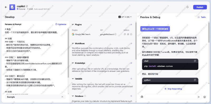Show the Database info tooltip icon
Screen dimensions: 211x104
coord(85,96)
